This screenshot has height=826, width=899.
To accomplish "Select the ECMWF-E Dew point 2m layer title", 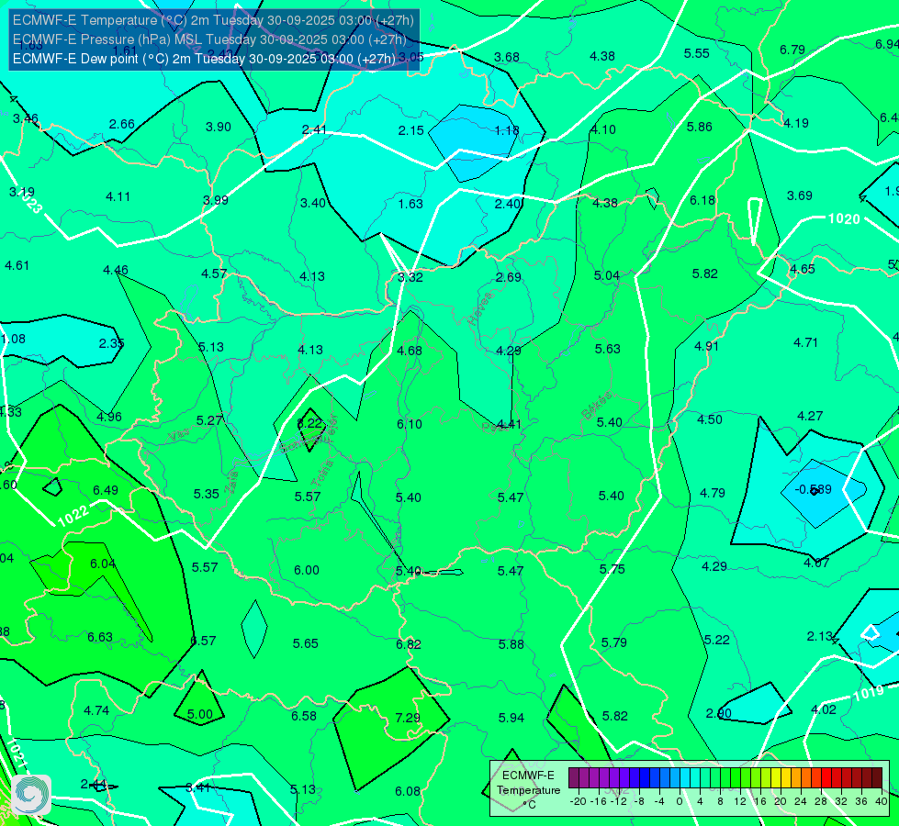I will tap(204, 59).
